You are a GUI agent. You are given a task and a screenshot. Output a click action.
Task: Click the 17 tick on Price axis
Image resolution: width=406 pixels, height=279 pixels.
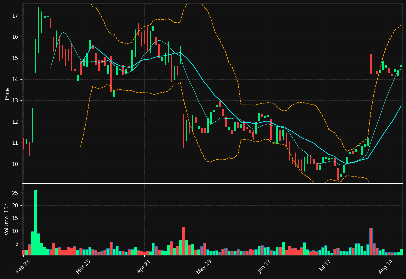coord(16,16)
